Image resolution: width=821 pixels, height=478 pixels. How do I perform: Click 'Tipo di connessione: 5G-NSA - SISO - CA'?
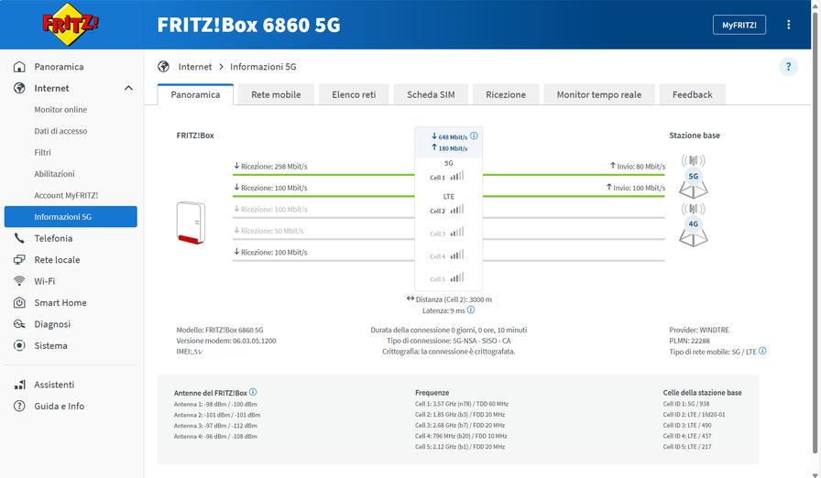449,341
